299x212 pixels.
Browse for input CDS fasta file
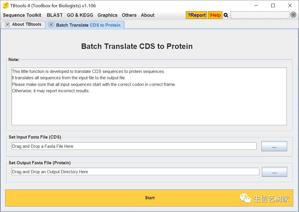coord(274,146)
